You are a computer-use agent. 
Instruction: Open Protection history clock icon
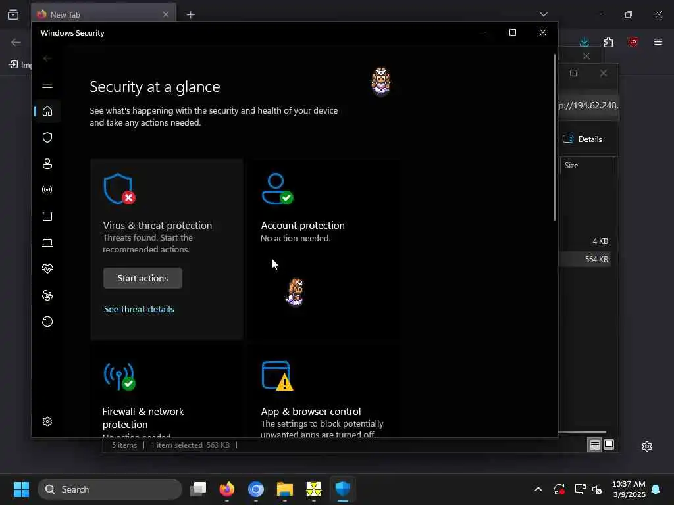coord(47,322)
